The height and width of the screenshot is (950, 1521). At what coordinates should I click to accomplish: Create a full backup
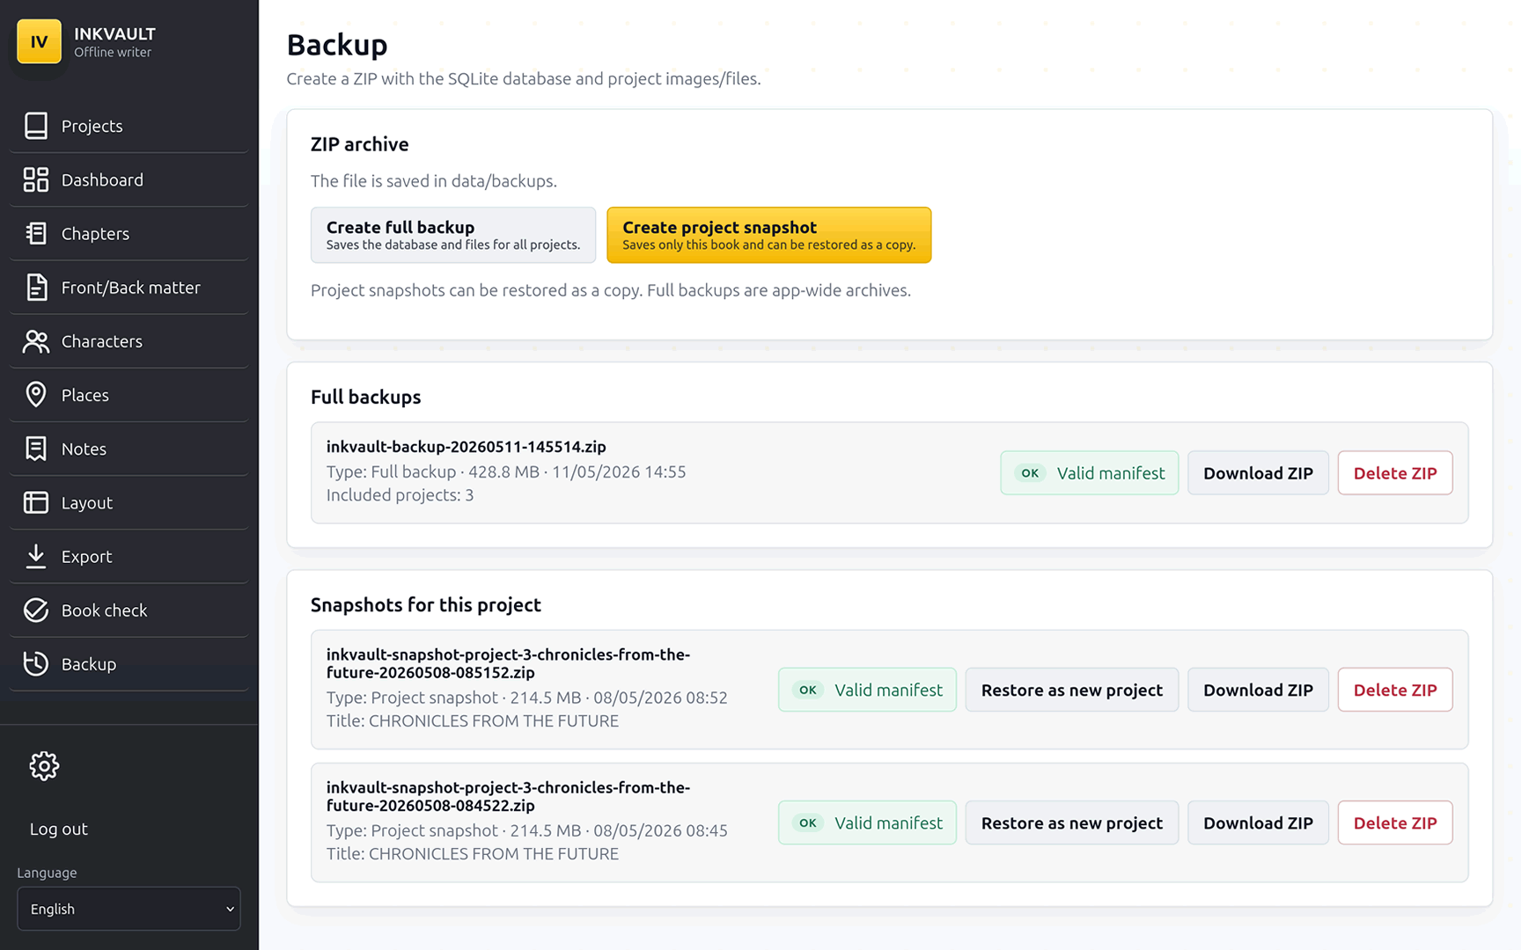[453, 235]
